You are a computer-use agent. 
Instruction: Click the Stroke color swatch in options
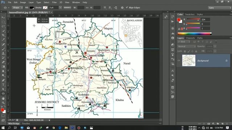(45, 8)
